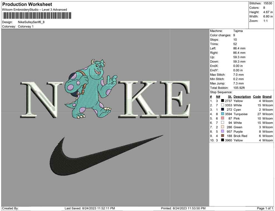275x211 pixels.
Task: Click the Width value 6.80 in
Action: [268, 16]
